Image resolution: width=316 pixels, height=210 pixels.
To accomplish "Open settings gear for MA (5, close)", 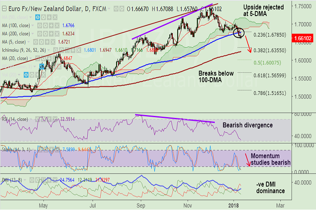I will pos(41,42).
